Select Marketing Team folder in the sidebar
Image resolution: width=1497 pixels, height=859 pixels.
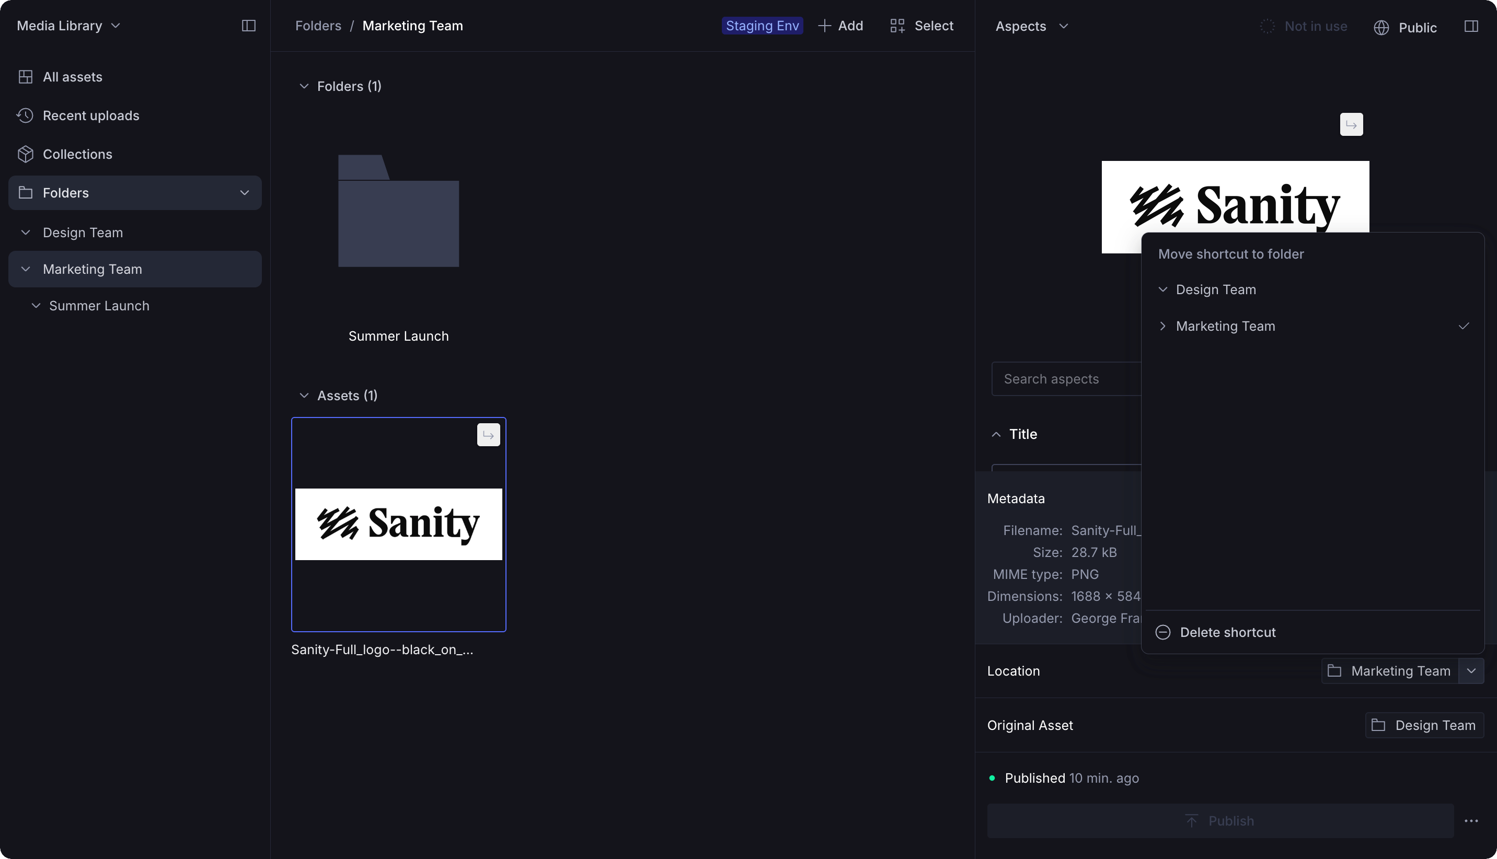point(135,269)
